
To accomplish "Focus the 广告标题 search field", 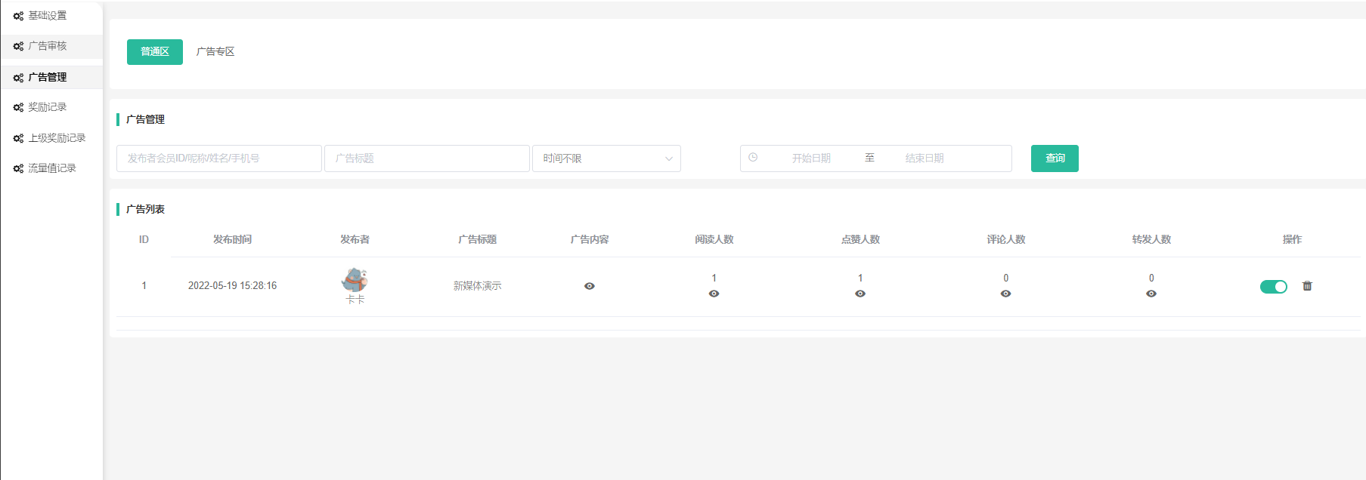I will point(426,158).
